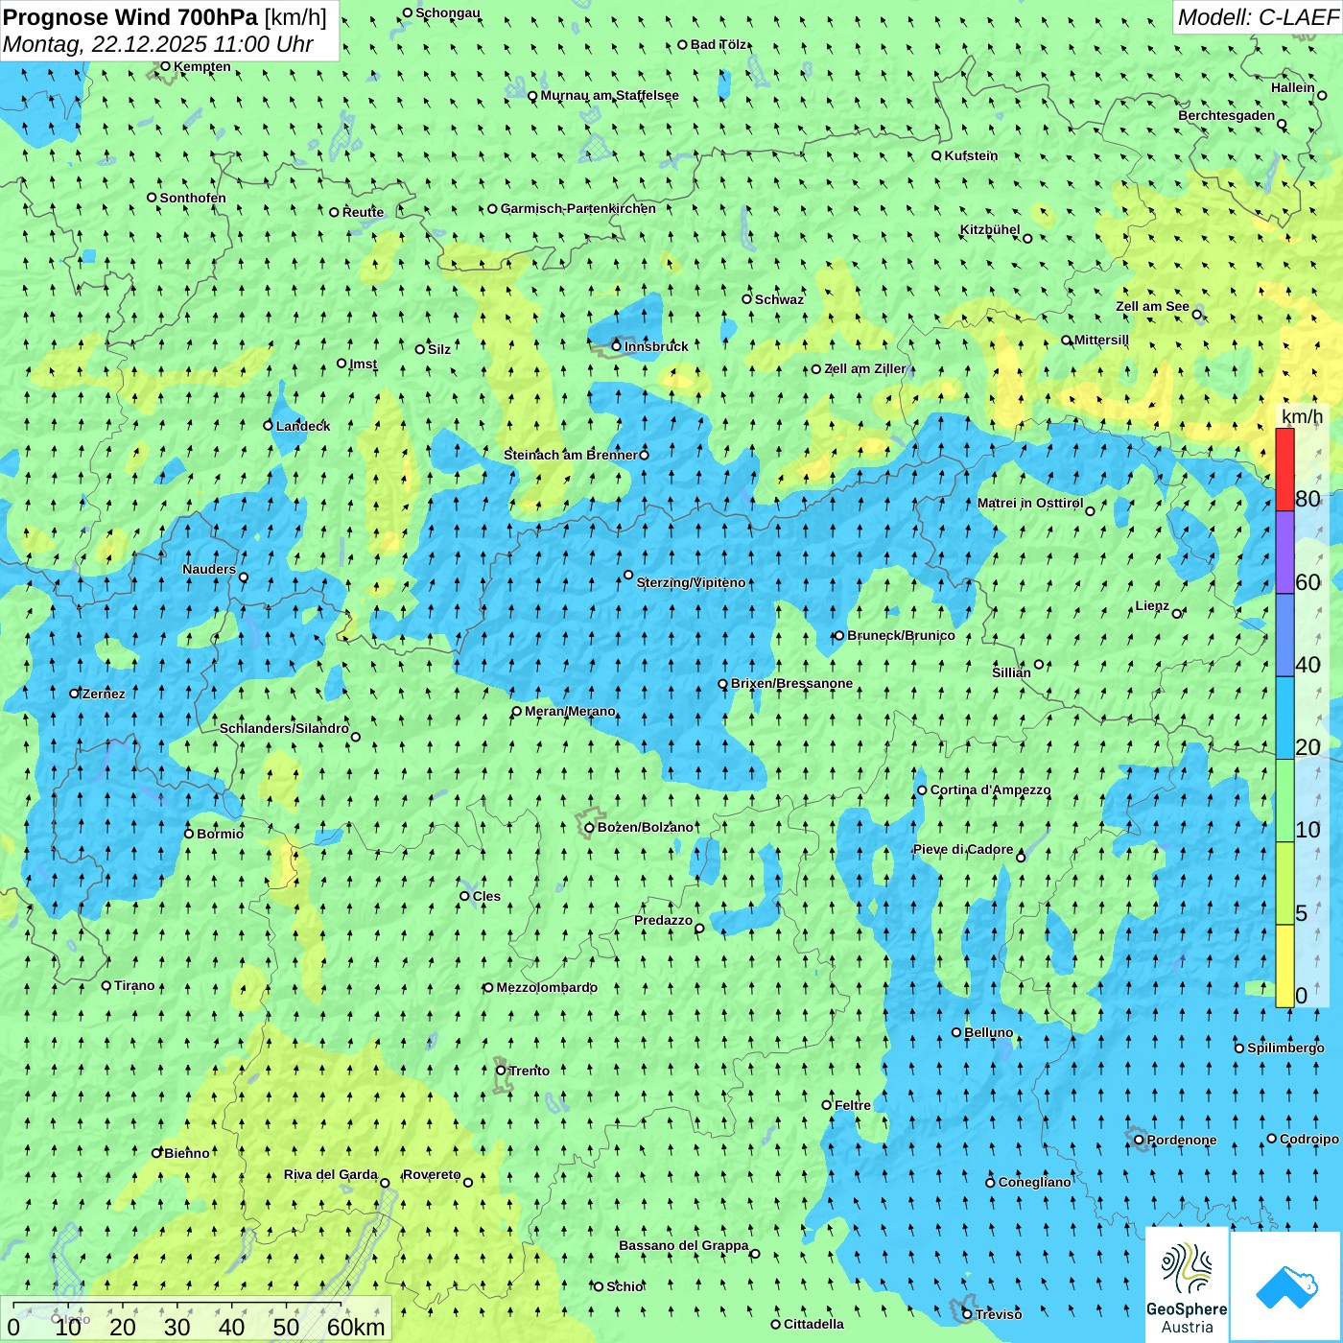Click the Bormio city label
The image size is (1343, 1343).
click(220, 834)
